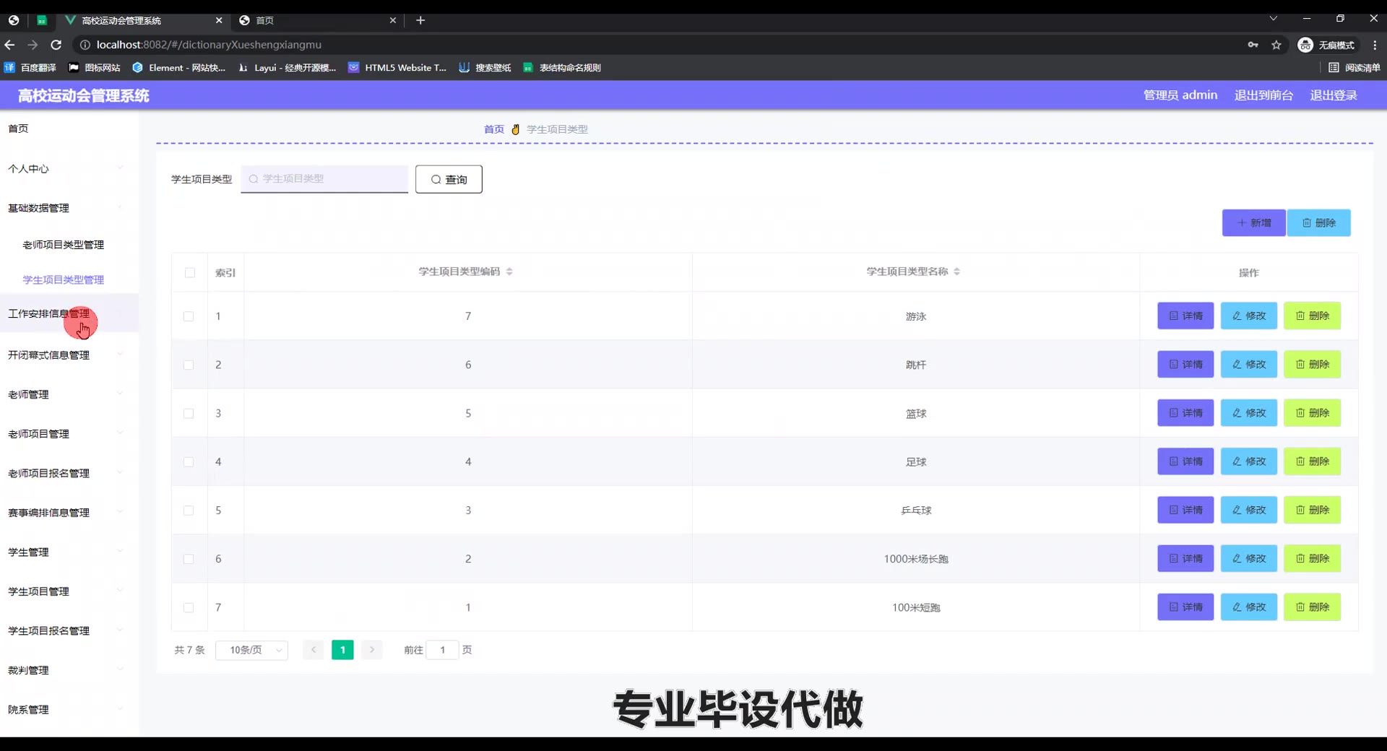Open the HTML5 Website bookmark
The width and height of the screenshot is (1387, 751).
coord(397,68)
